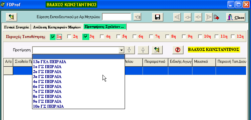
Task: Open Ανάλυση Κατηγοριών Μορίων tab
Action: [57, 27]
